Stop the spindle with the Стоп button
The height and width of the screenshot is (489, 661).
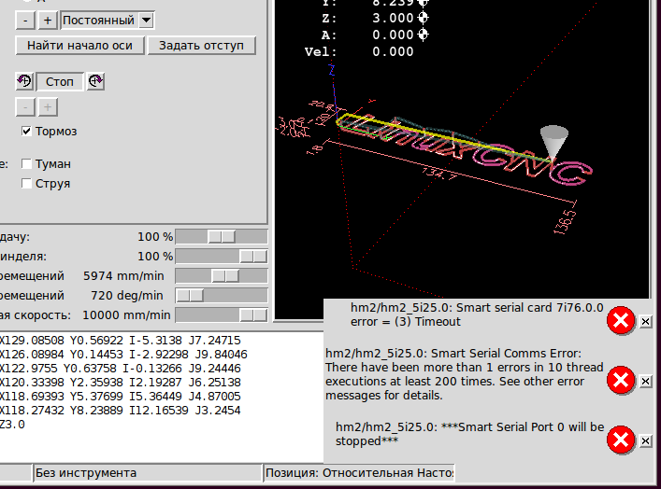tap(60, 81)
